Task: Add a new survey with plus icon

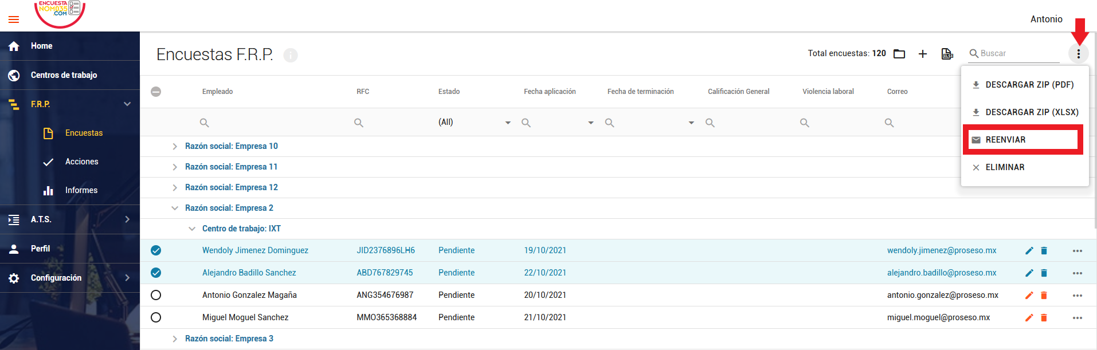Action: tap(923, 54)
